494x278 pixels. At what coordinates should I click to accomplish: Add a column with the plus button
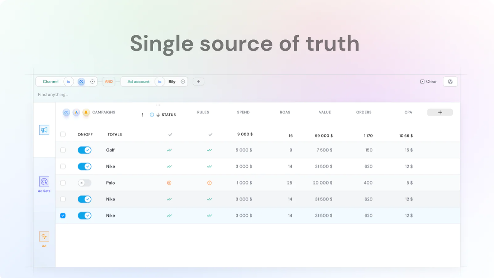pyautogui.click(x=440, y=112)
